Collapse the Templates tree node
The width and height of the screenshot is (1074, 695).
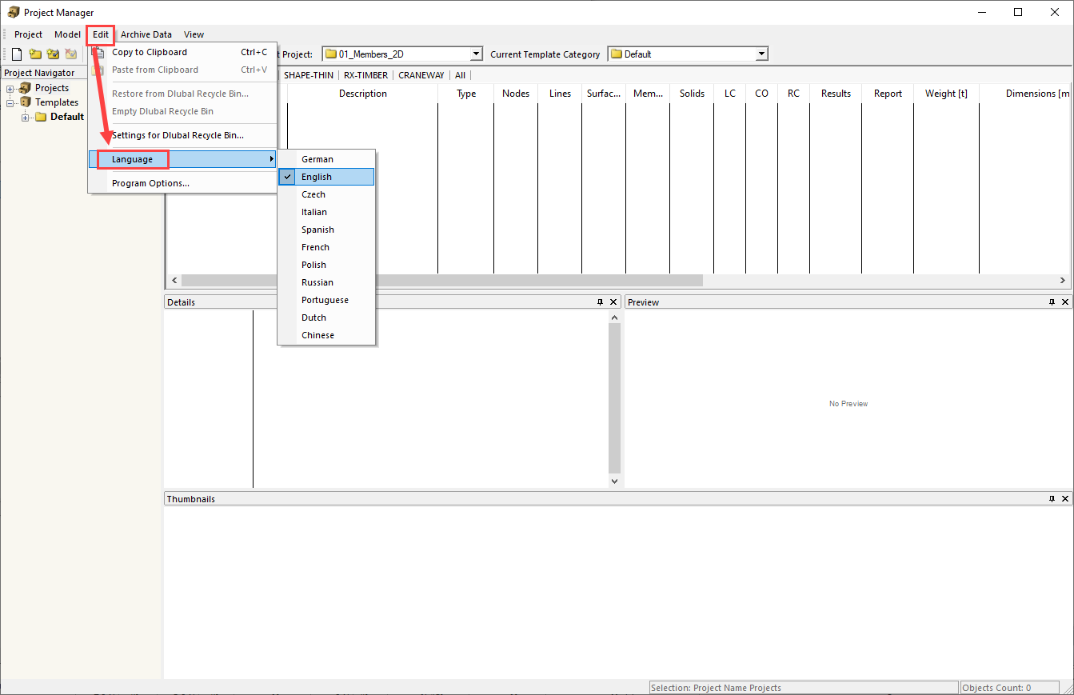click(x=10, y=102)
